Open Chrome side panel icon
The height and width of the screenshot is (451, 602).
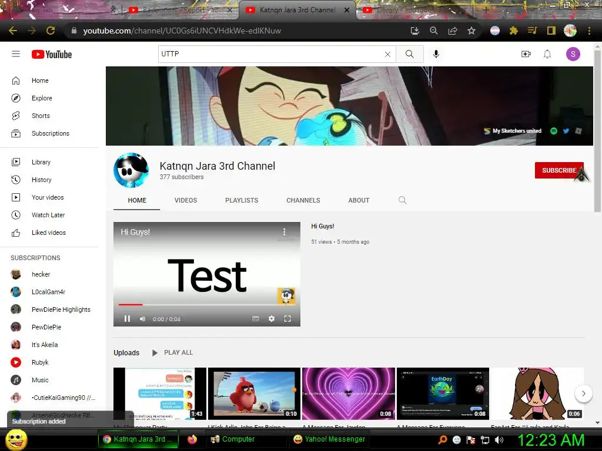coord(551,31)
